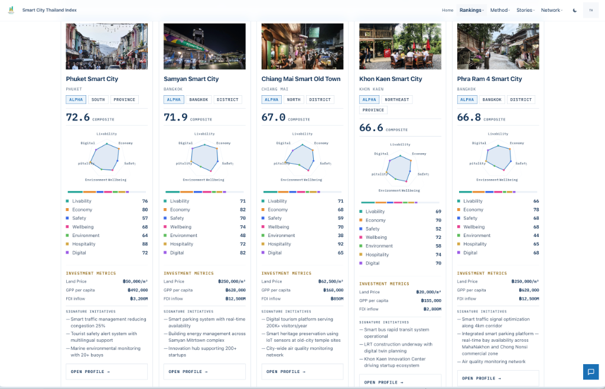Click the PROVINCE tag on Khon Kaen card
The height and width of the screenshot is (389, 605).
tap(373, 110)
